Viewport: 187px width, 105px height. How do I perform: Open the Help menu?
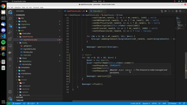(41, 7)
